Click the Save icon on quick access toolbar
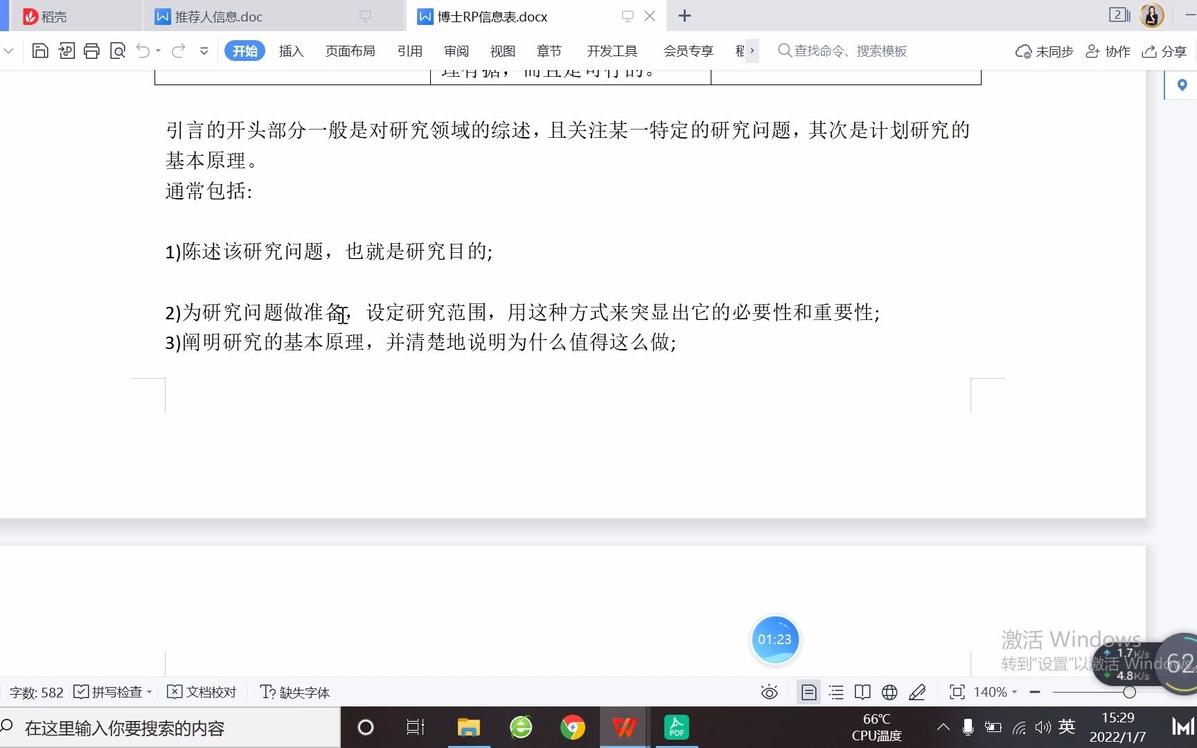Viewport: 1197px width, 748px height. coord(40,51)
